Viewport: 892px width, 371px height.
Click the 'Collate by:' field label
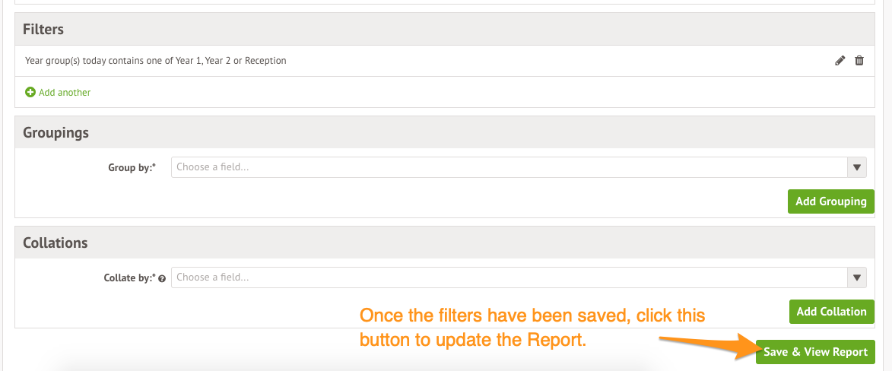[130, 278]
